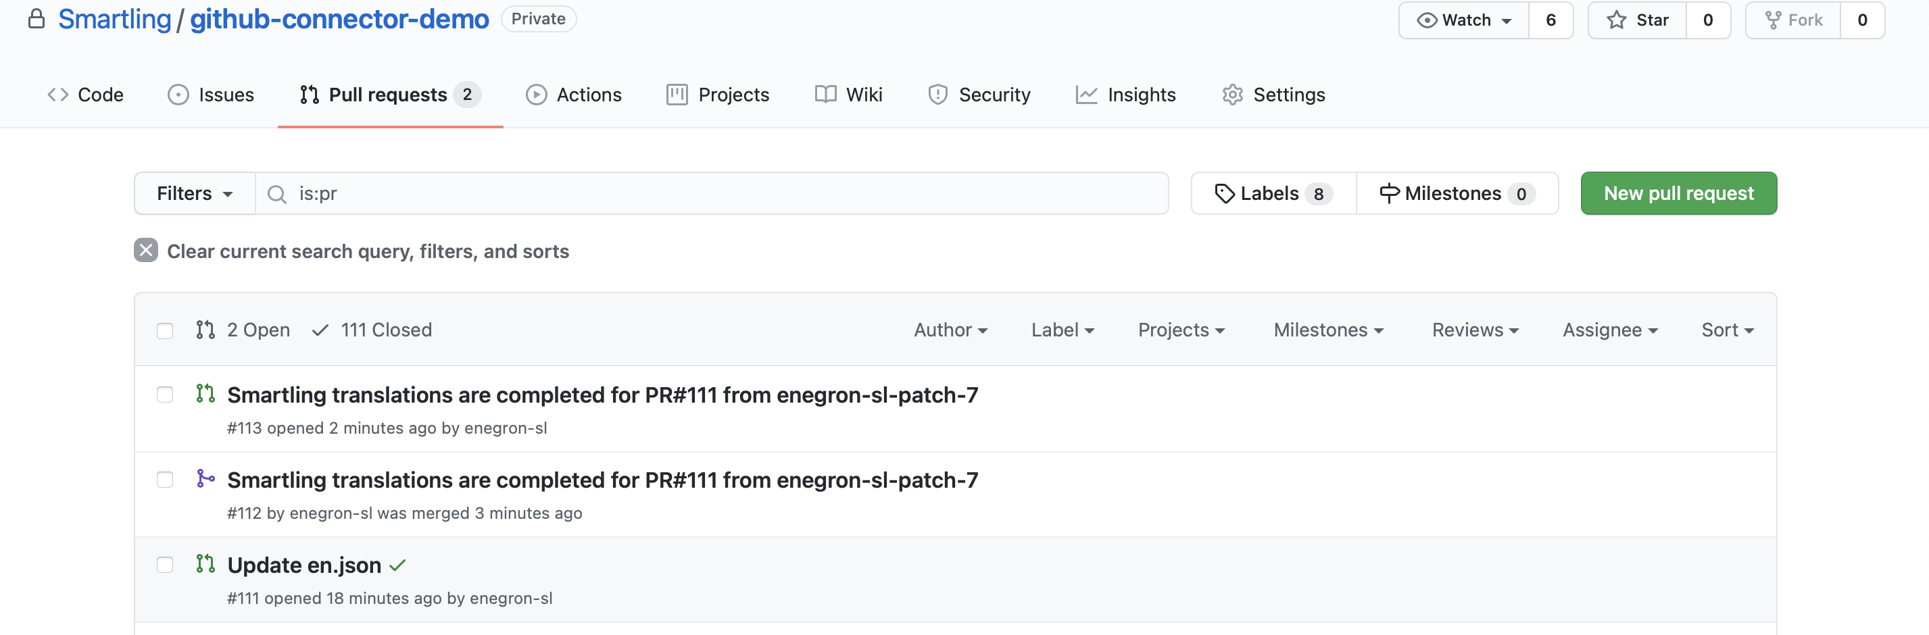This screenshot has height=635, width=1929.
Task: Open the Update en.json pull request
Action: (x=305, y=565)
